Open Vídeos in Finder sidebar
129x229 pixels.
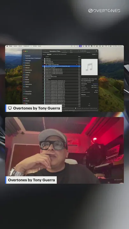tap(26, 87)
